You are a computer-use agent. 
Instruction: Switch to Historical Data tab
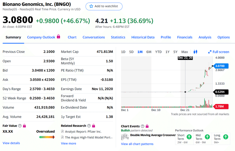click(143, 37)
